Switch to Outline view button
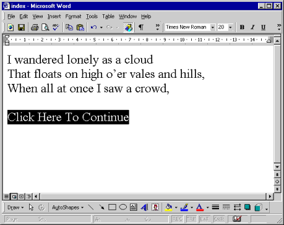 pos(28,197)
